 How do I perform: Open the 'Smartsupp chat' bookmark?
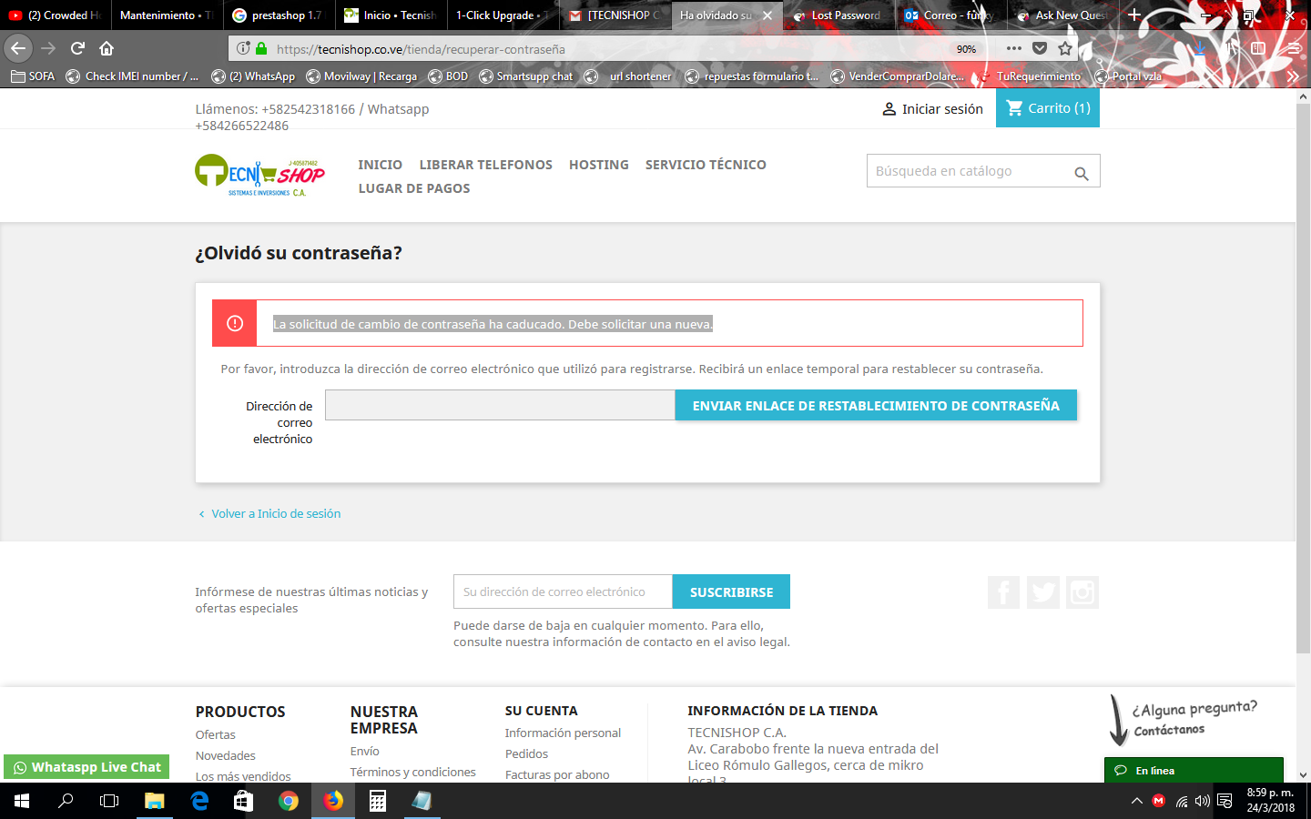point(526,76)
